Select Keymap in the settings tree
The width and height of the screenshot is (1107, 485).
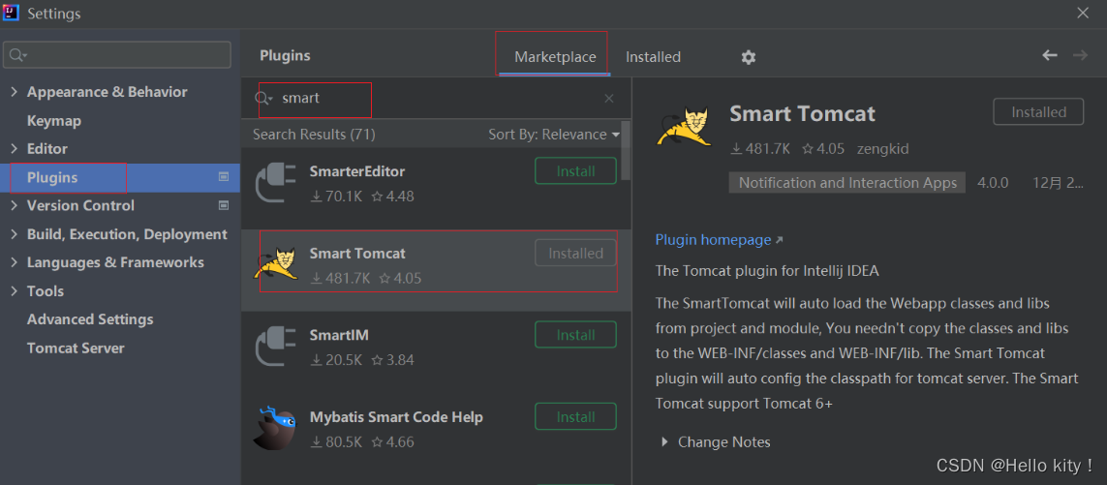[x=53, y=121]
